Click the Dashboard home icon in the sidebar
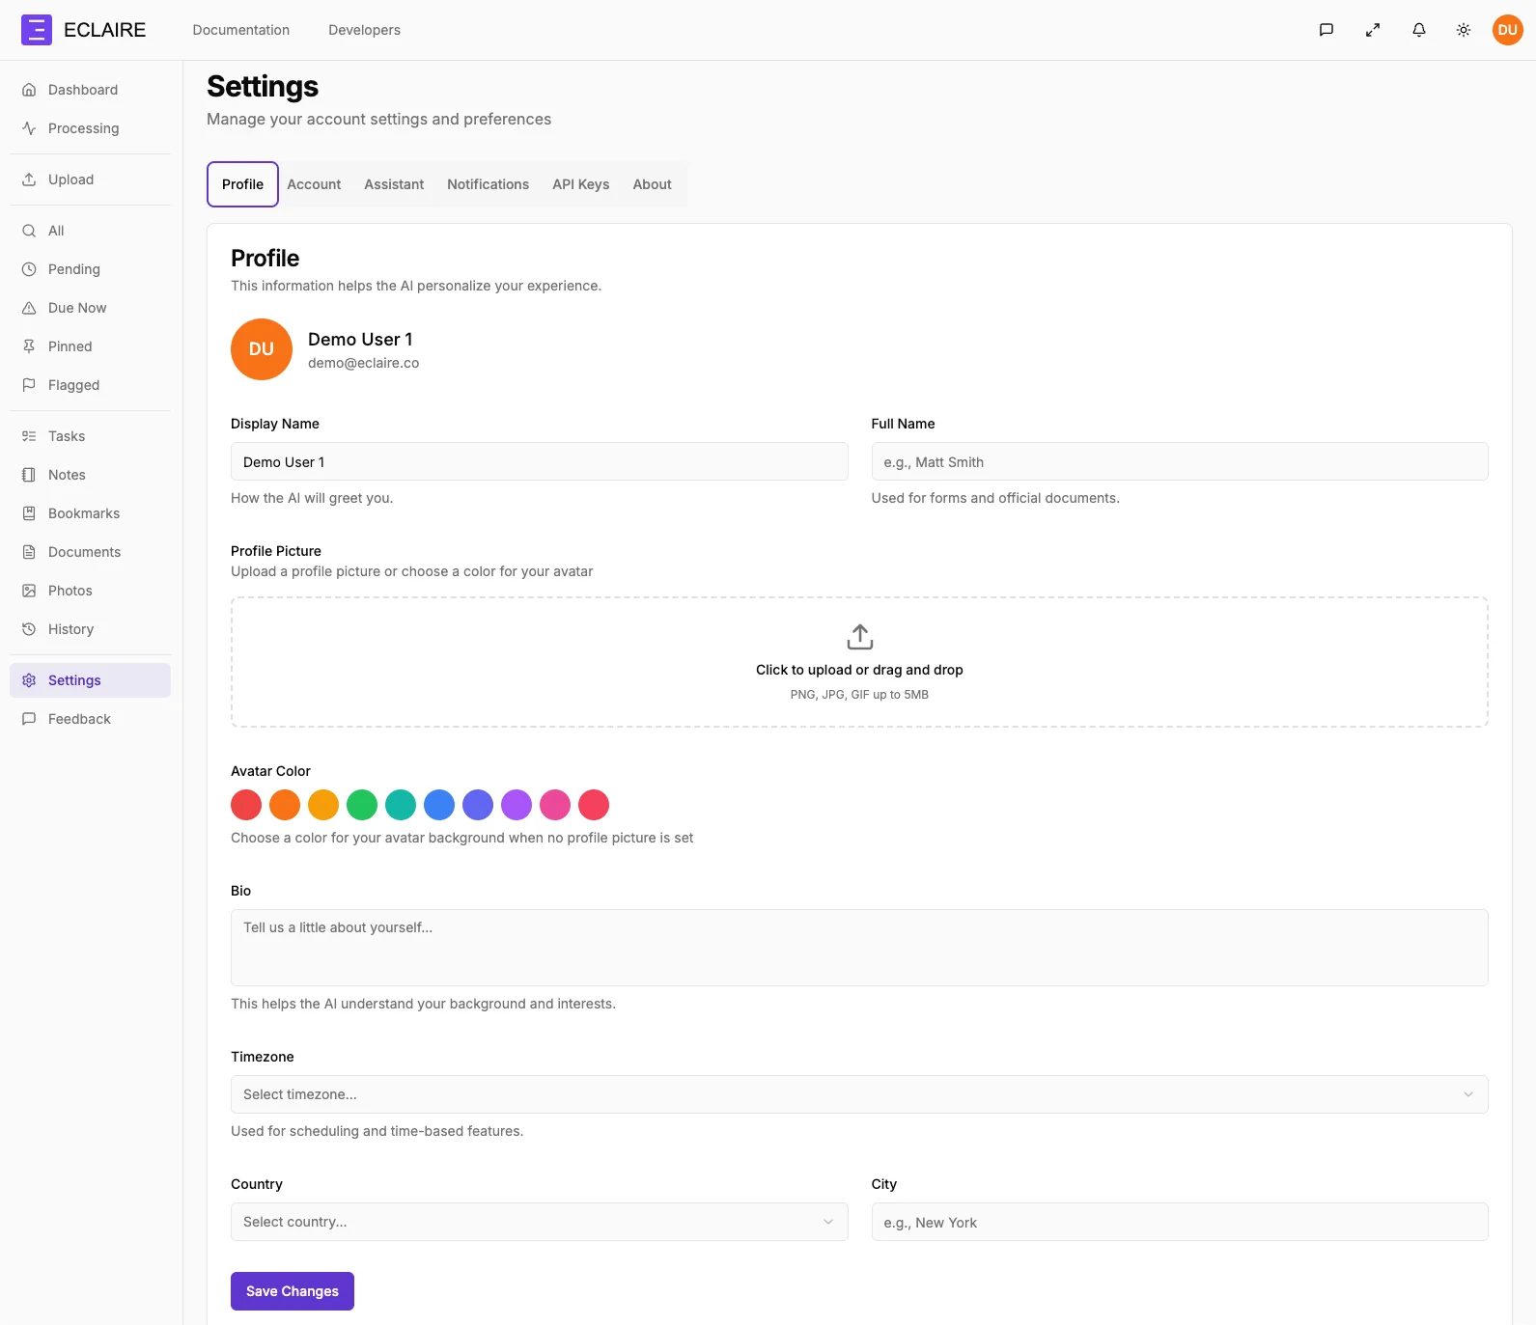The height and width of the screenshot is (1325, 1536). click(29, 90)
